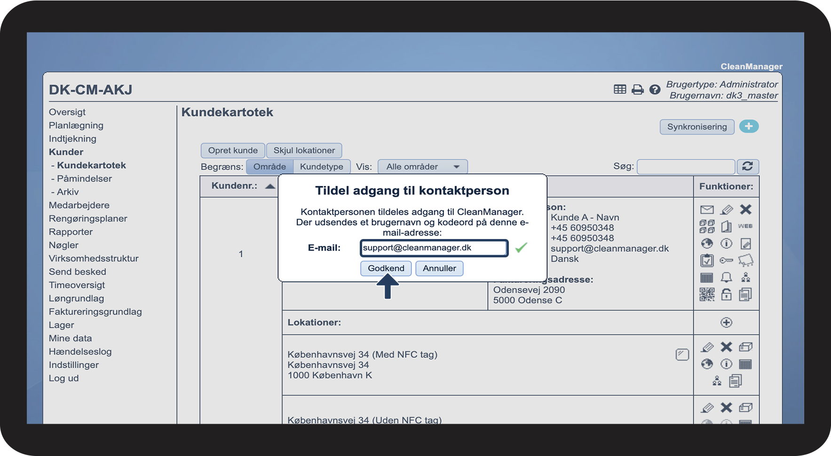This screenshot has width=831, height=456.
Task: Click into the E-mail input field
Action: 434,248
